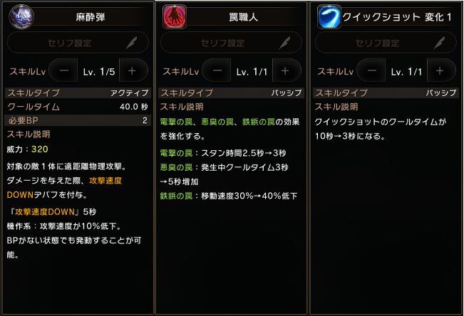The image size is (464, 316).
Task: Decrease 麻酔弾 skill level with minus
Action: tap(63, 71)
